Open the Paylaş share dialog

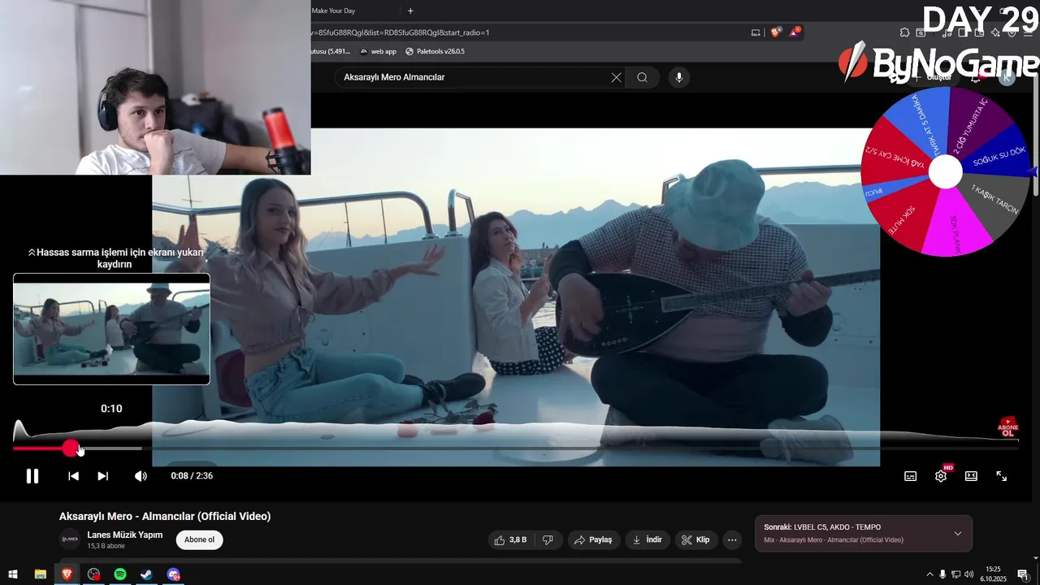[x=593, y=539]
